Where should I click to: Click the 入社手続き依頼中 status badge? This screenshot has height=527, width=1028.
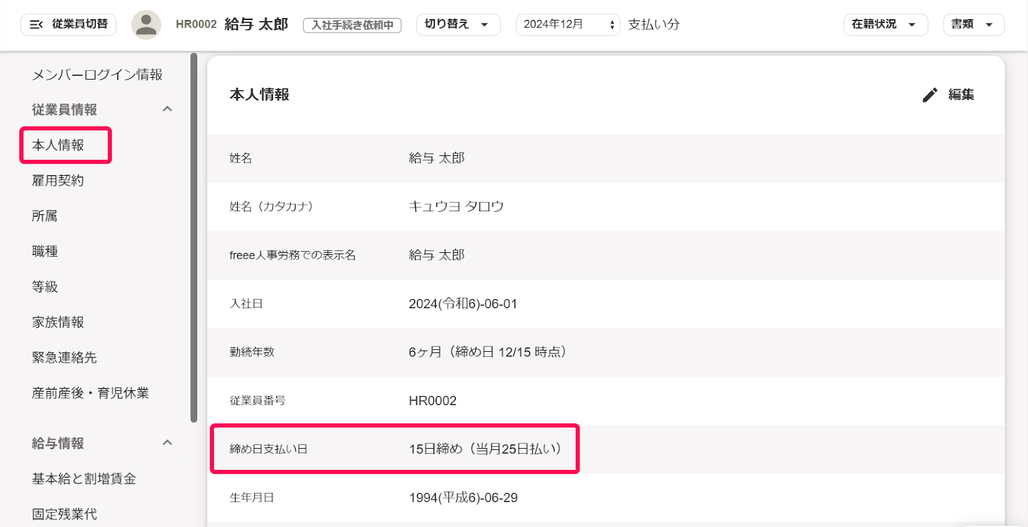coord(352,25)
